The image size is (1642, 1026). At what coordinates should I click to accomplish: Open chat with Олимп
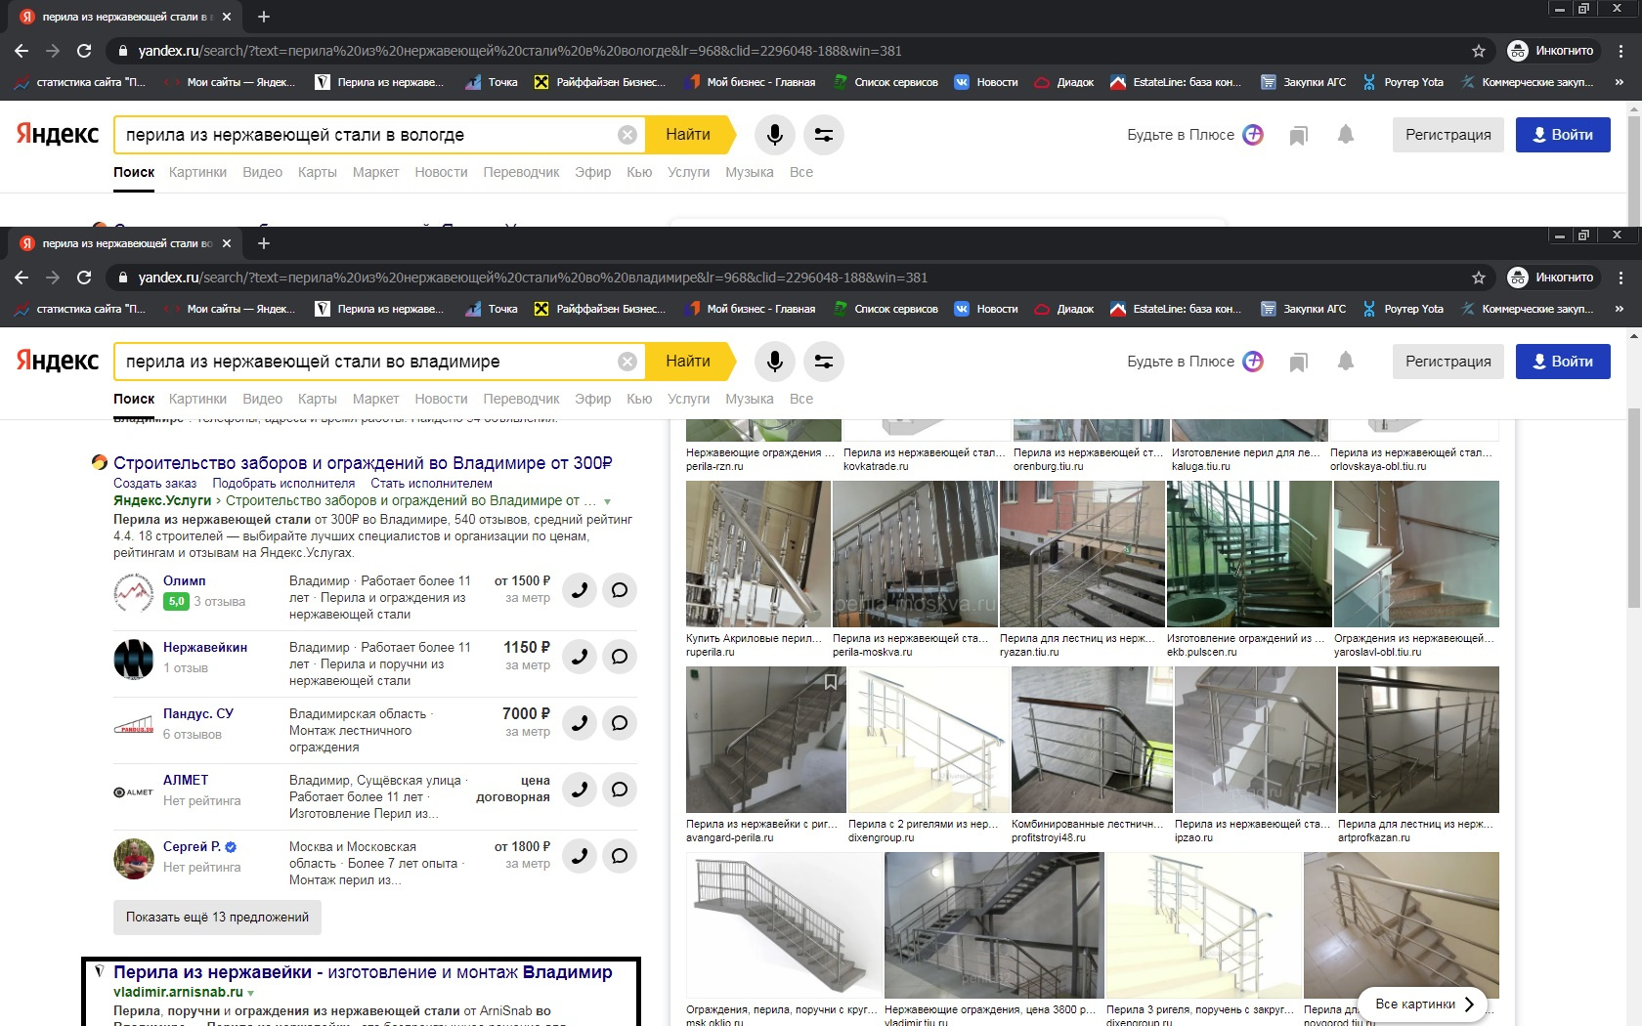[x=620, y=589]
